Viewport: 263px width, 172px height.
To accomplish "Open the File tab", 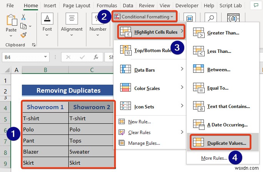I will pyautogui.click(x=10, y=5).
